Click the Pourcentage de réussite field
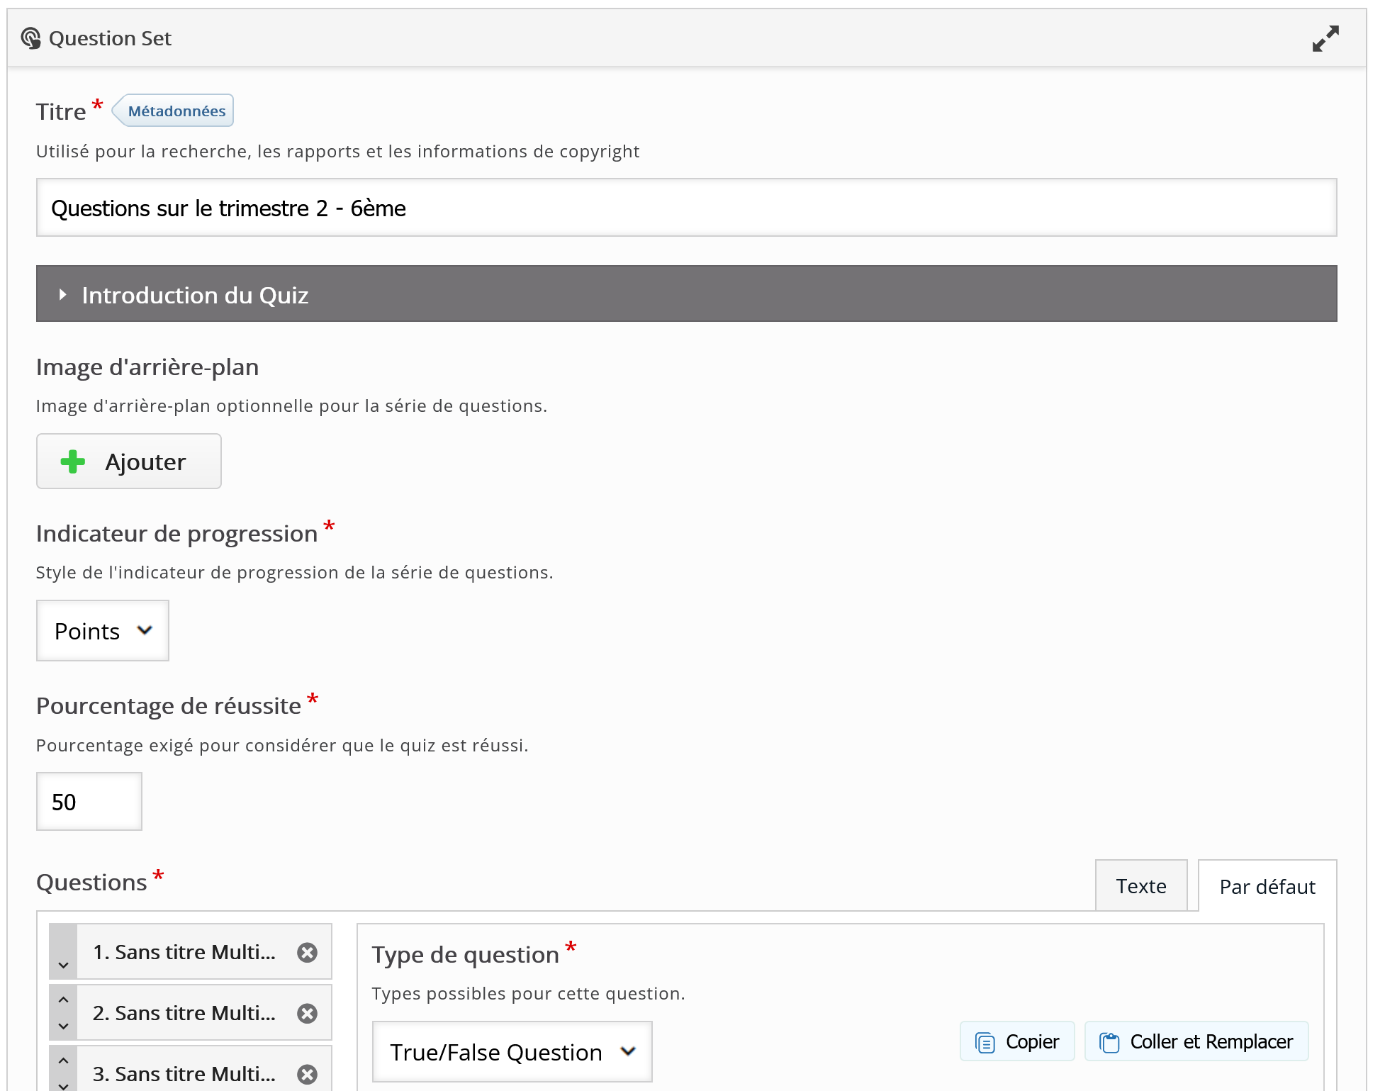1385x1091 pixels. point(89,802)
